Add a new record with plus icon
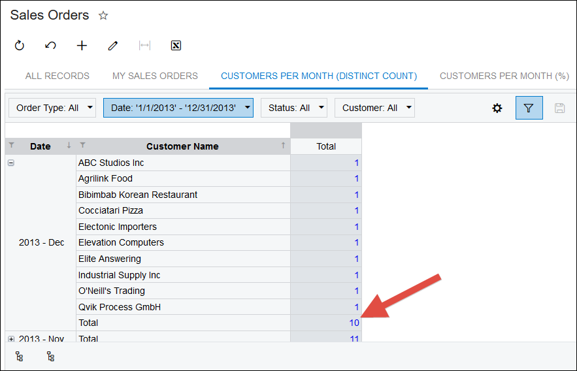577x371 pixels. tap(82, 46)
